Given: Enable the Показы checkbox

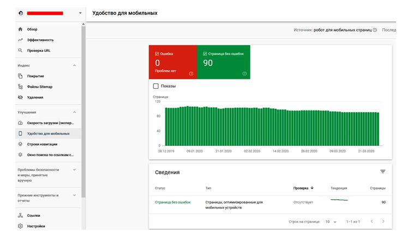Looking at the screenshot, I should coord(155,86).
